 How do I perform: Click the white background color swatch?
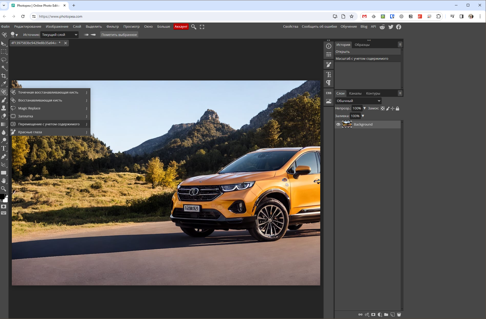click(x=6, y=200)
